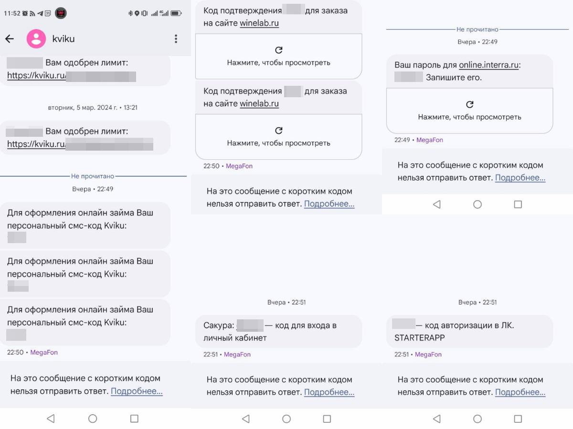This screenshot has width=573, height=429.
Task: Open winelab.ru link in first confirmation message
Action: click(x=259, y=23)
